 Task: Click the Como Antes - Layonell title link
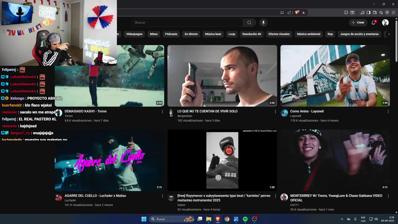point(307,111)
